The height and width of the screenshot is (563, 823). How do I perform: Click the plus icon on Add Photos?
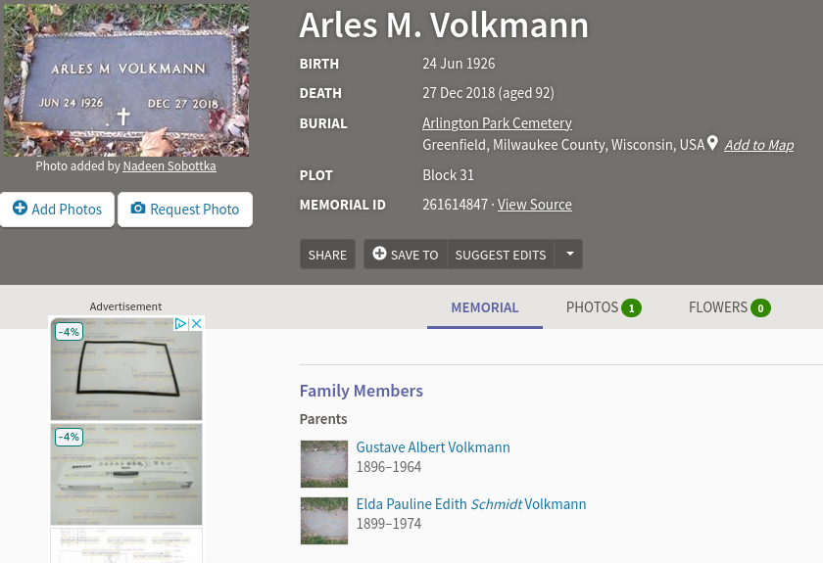(x=20, y=209)
